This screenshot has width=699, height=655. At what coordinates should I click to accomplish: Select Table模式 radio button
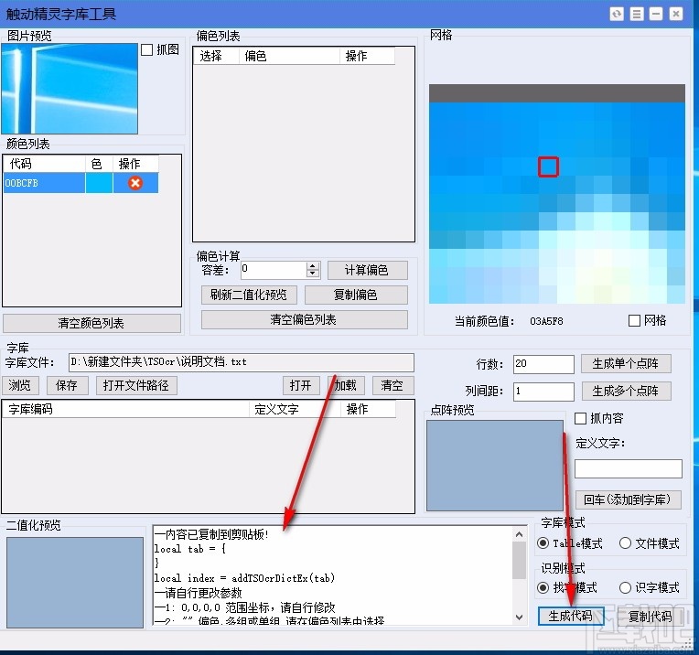pos(543,543)
